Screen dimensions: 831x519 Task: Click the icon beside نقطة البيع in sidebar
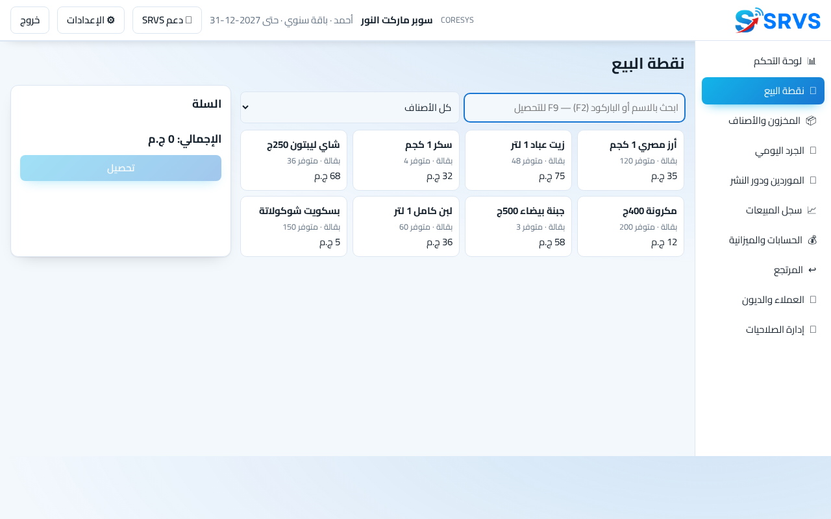(813, 91)
